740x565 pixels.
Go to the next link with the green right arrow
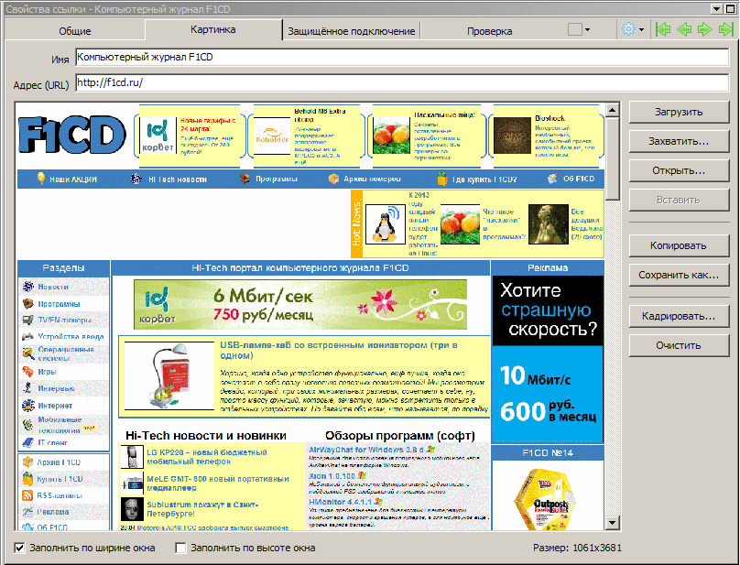(704, 29)
